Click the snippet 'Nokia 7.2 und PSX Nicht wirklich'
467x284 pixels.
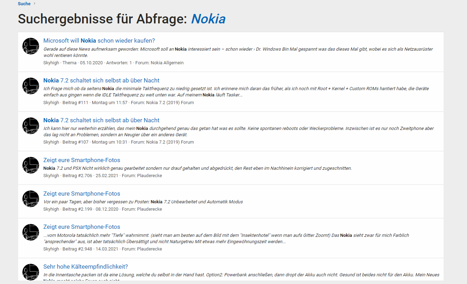[x=197, y=168]
